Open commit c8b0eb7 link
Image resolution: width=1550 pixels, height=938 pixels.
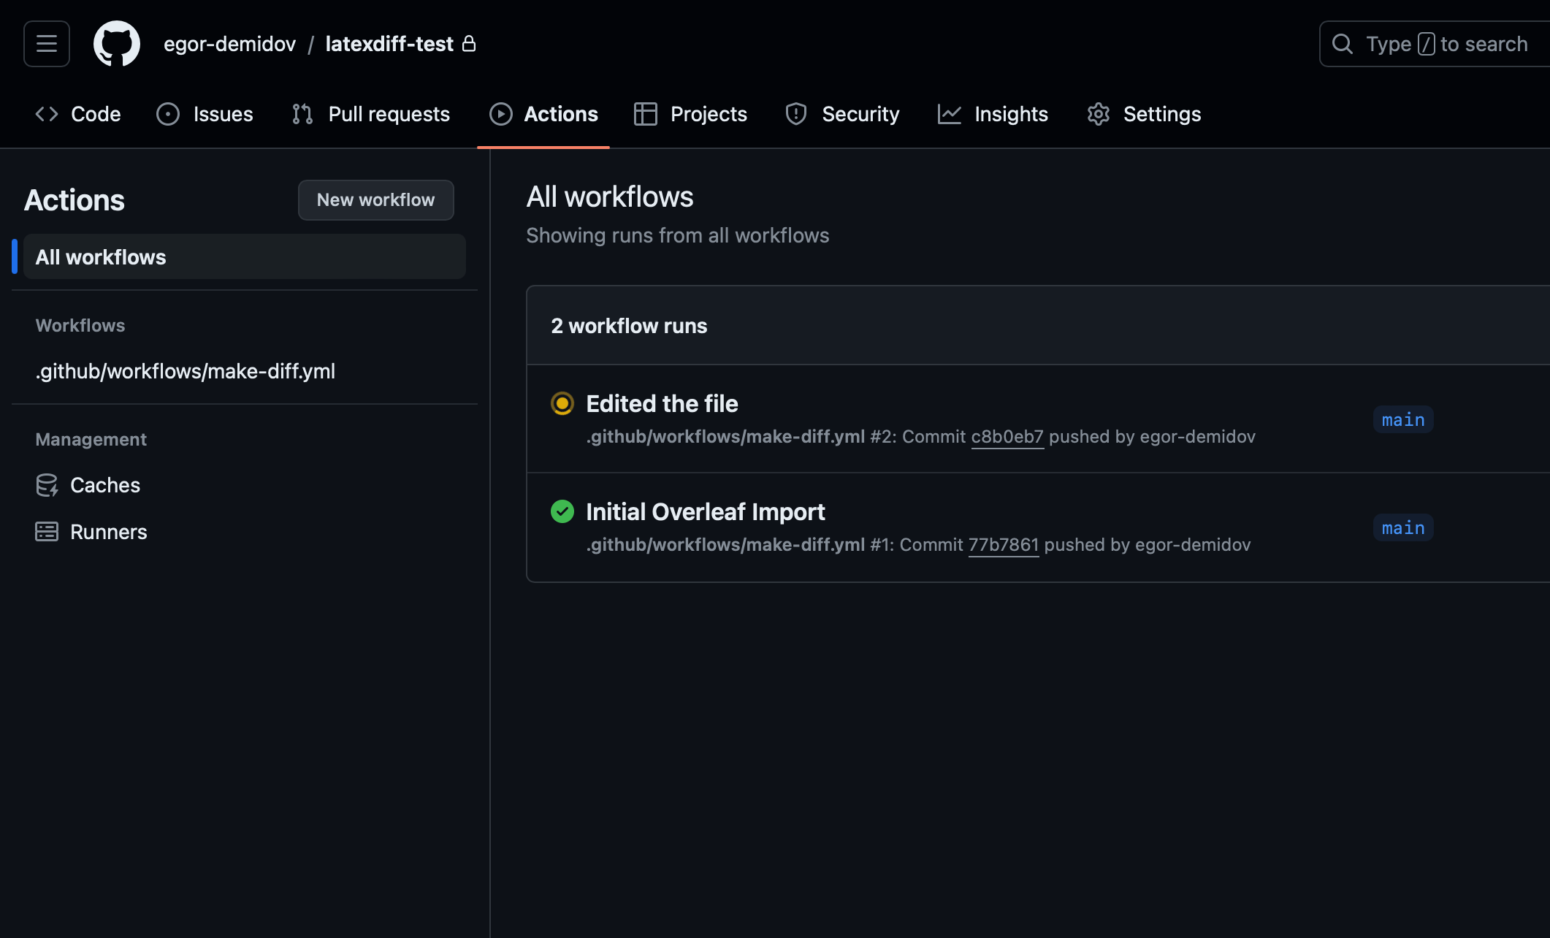click(1007, 436)
